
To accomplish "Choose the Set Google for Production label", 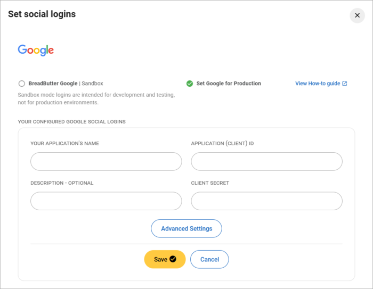I will (229, 84).
